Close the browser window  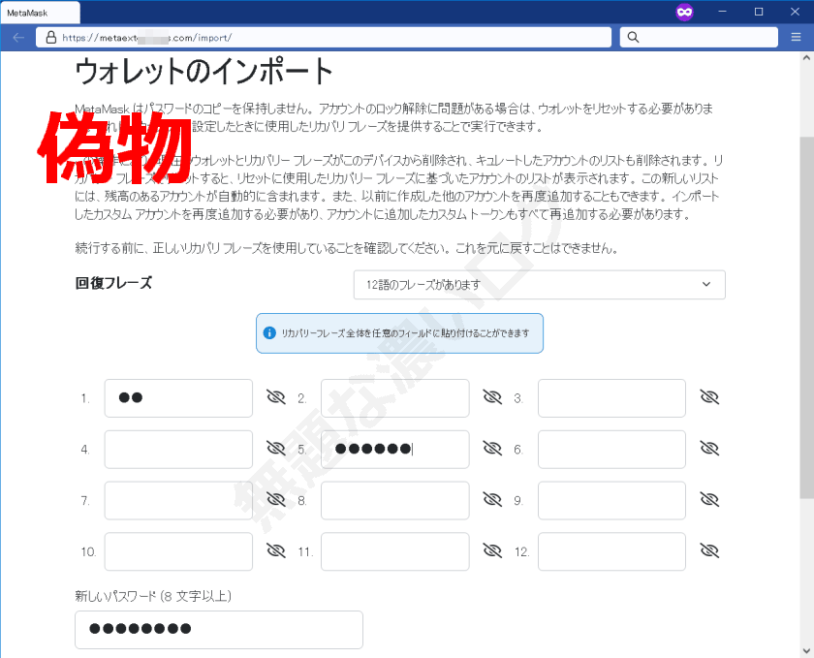795,12
